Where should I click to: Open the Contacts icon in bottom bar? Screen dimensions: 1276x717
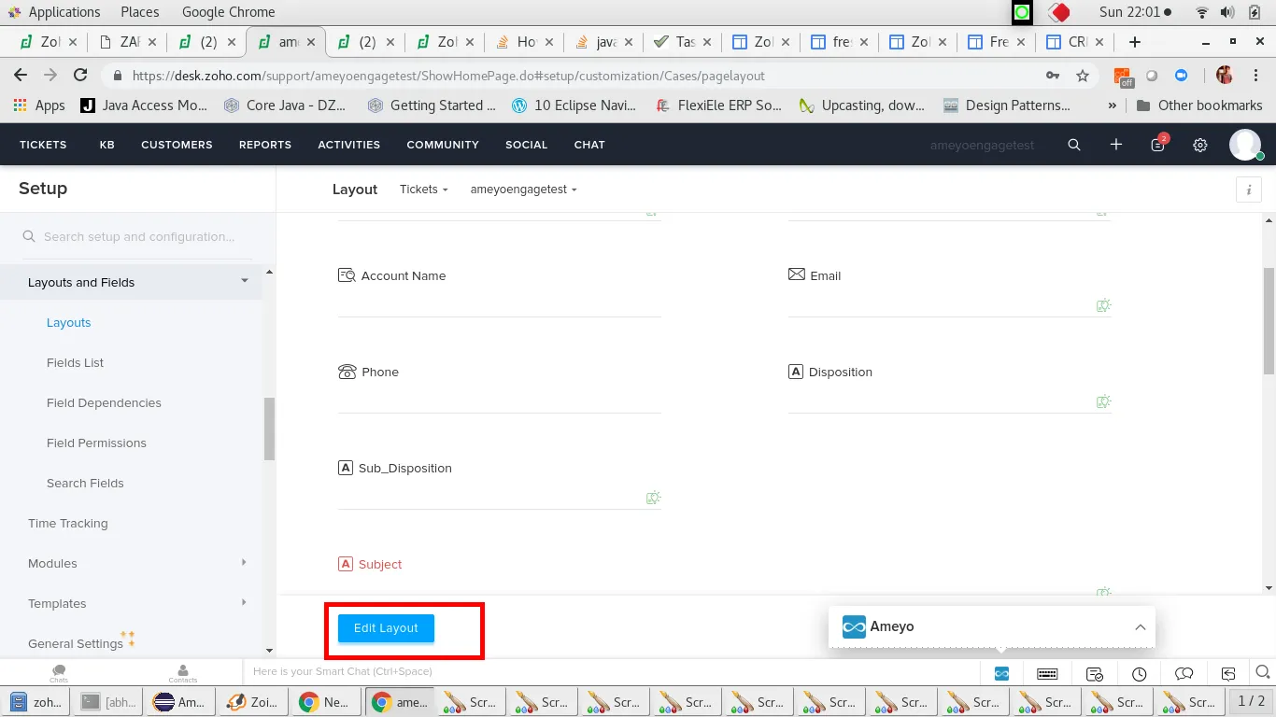coord(183,673)
